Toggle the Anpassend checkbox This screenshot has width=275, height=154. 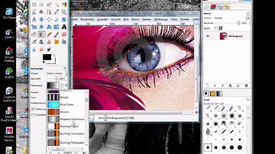click(33, 115)
